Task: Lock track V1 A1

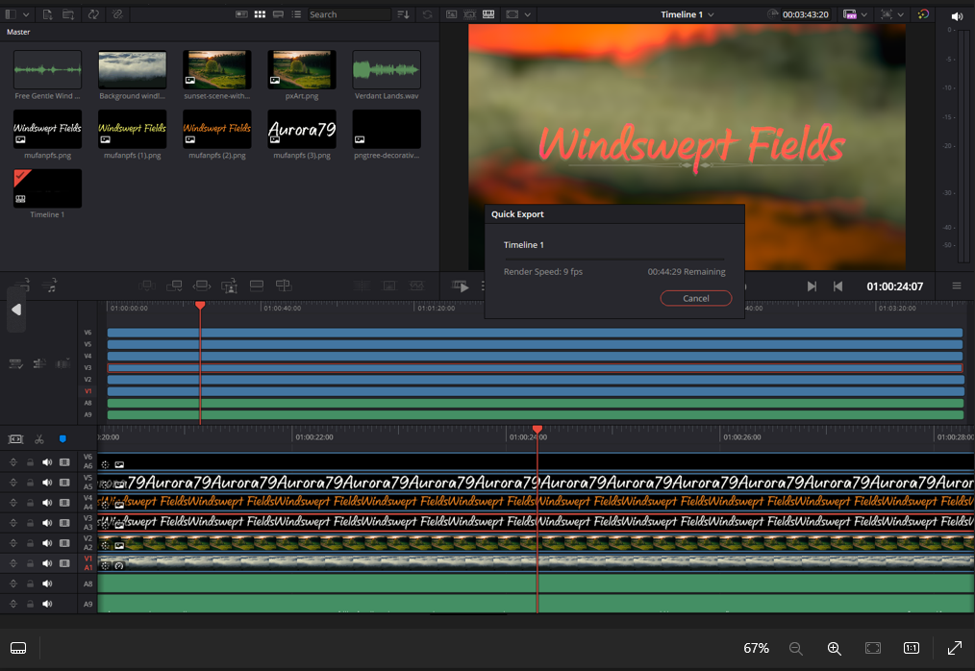Action: [x=30, y=563]
